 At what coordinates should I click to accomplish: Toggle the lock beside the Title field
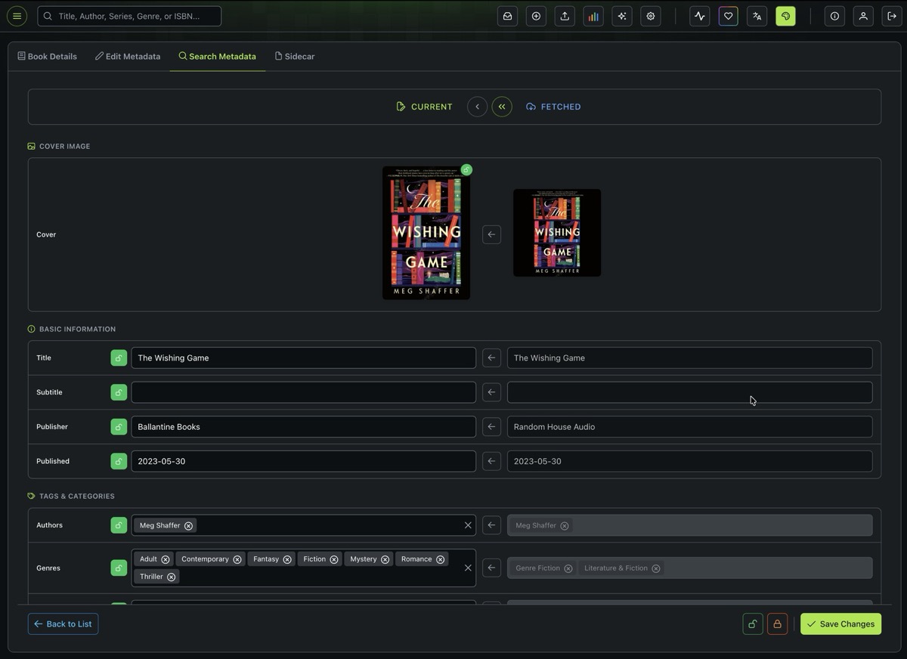(119, 357)
